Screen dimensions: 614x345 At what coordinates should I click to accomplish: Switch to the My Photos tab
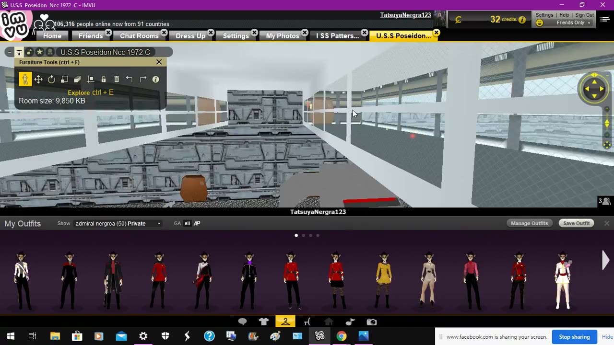coord(283,36)
